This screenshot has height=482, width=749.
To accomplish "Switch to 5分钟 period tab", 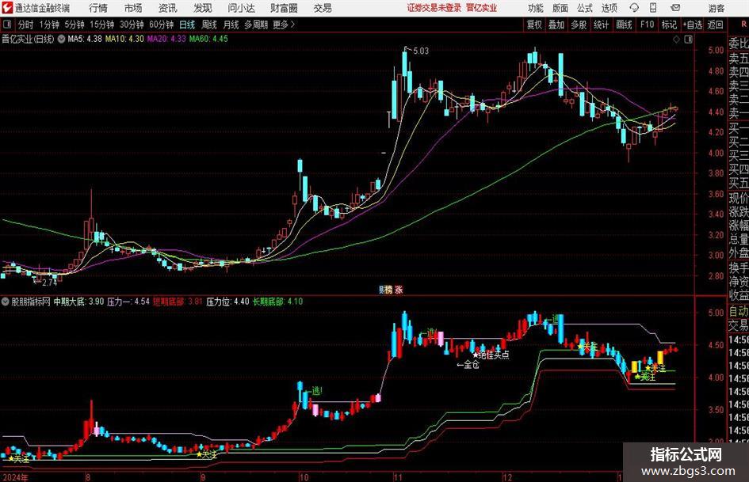I will 75,25.
